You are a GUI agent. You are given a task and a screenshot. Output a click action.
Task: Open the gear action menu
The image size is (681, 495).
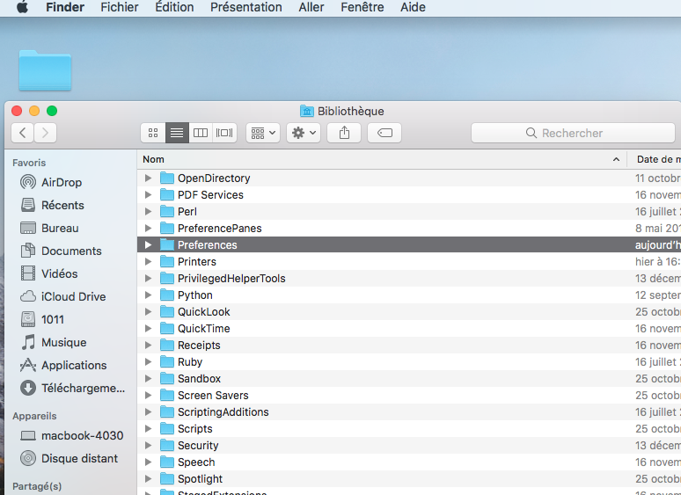pyautogui.click(x=304, y=133)
